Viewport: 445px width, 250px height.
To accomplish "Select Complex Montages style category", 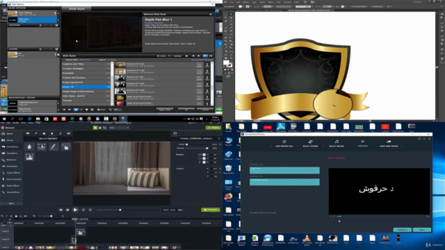I will [x=86, y=69].
